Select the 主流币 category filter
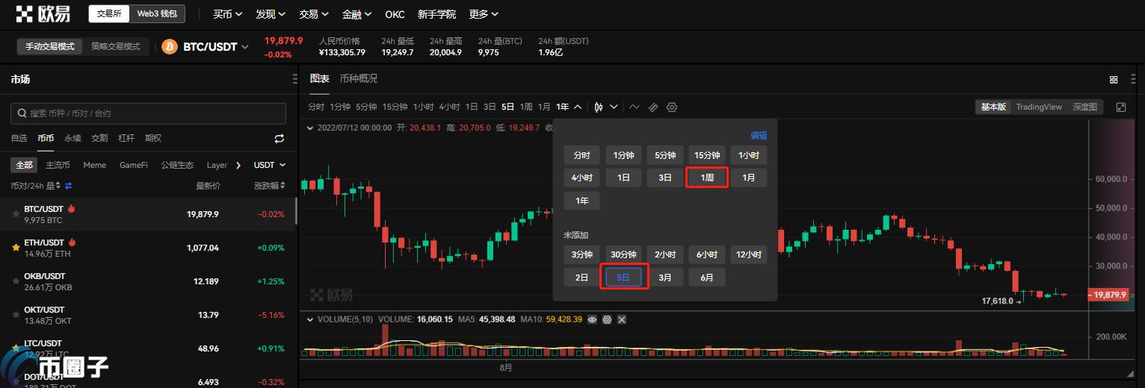 click(x=58, y=165)
